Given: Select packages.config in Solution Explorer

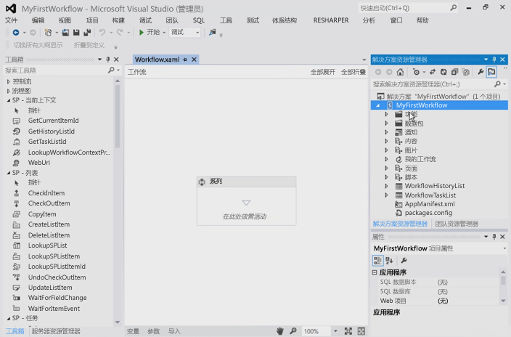Looking at the screenshot, I should tap(428, 213).
